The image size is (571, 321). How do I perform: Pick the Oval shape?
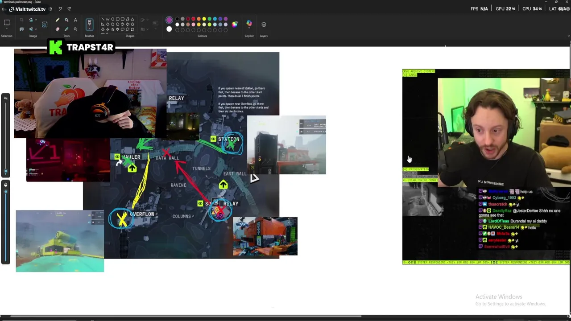tap(112, 19)
